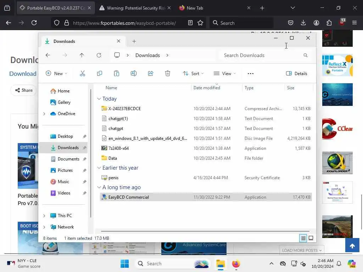
Task: Switch to details list view icon
Action: point(303,238)
